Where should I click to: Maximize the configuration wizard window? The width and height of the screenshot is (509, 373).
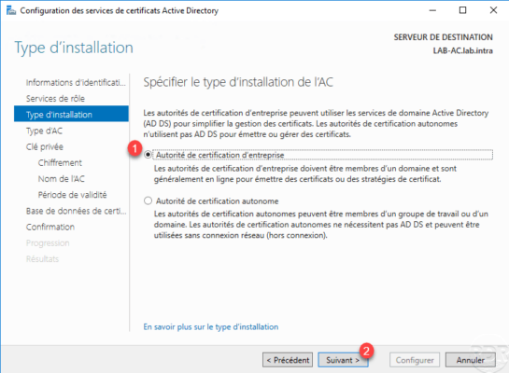pos(463,10)
